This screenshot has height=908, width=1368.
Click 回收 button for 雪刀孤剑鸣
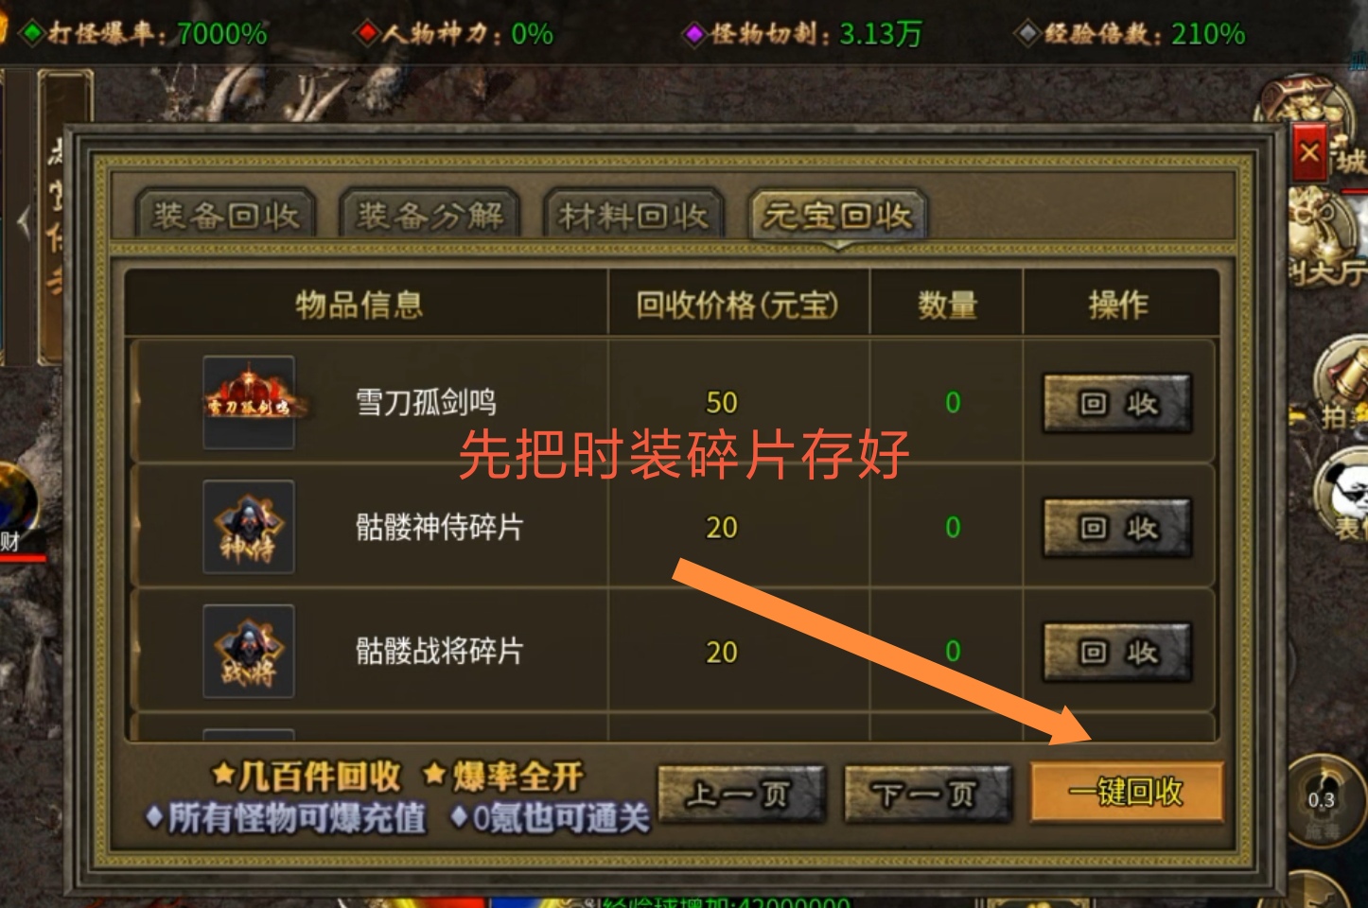point(1117,404)
